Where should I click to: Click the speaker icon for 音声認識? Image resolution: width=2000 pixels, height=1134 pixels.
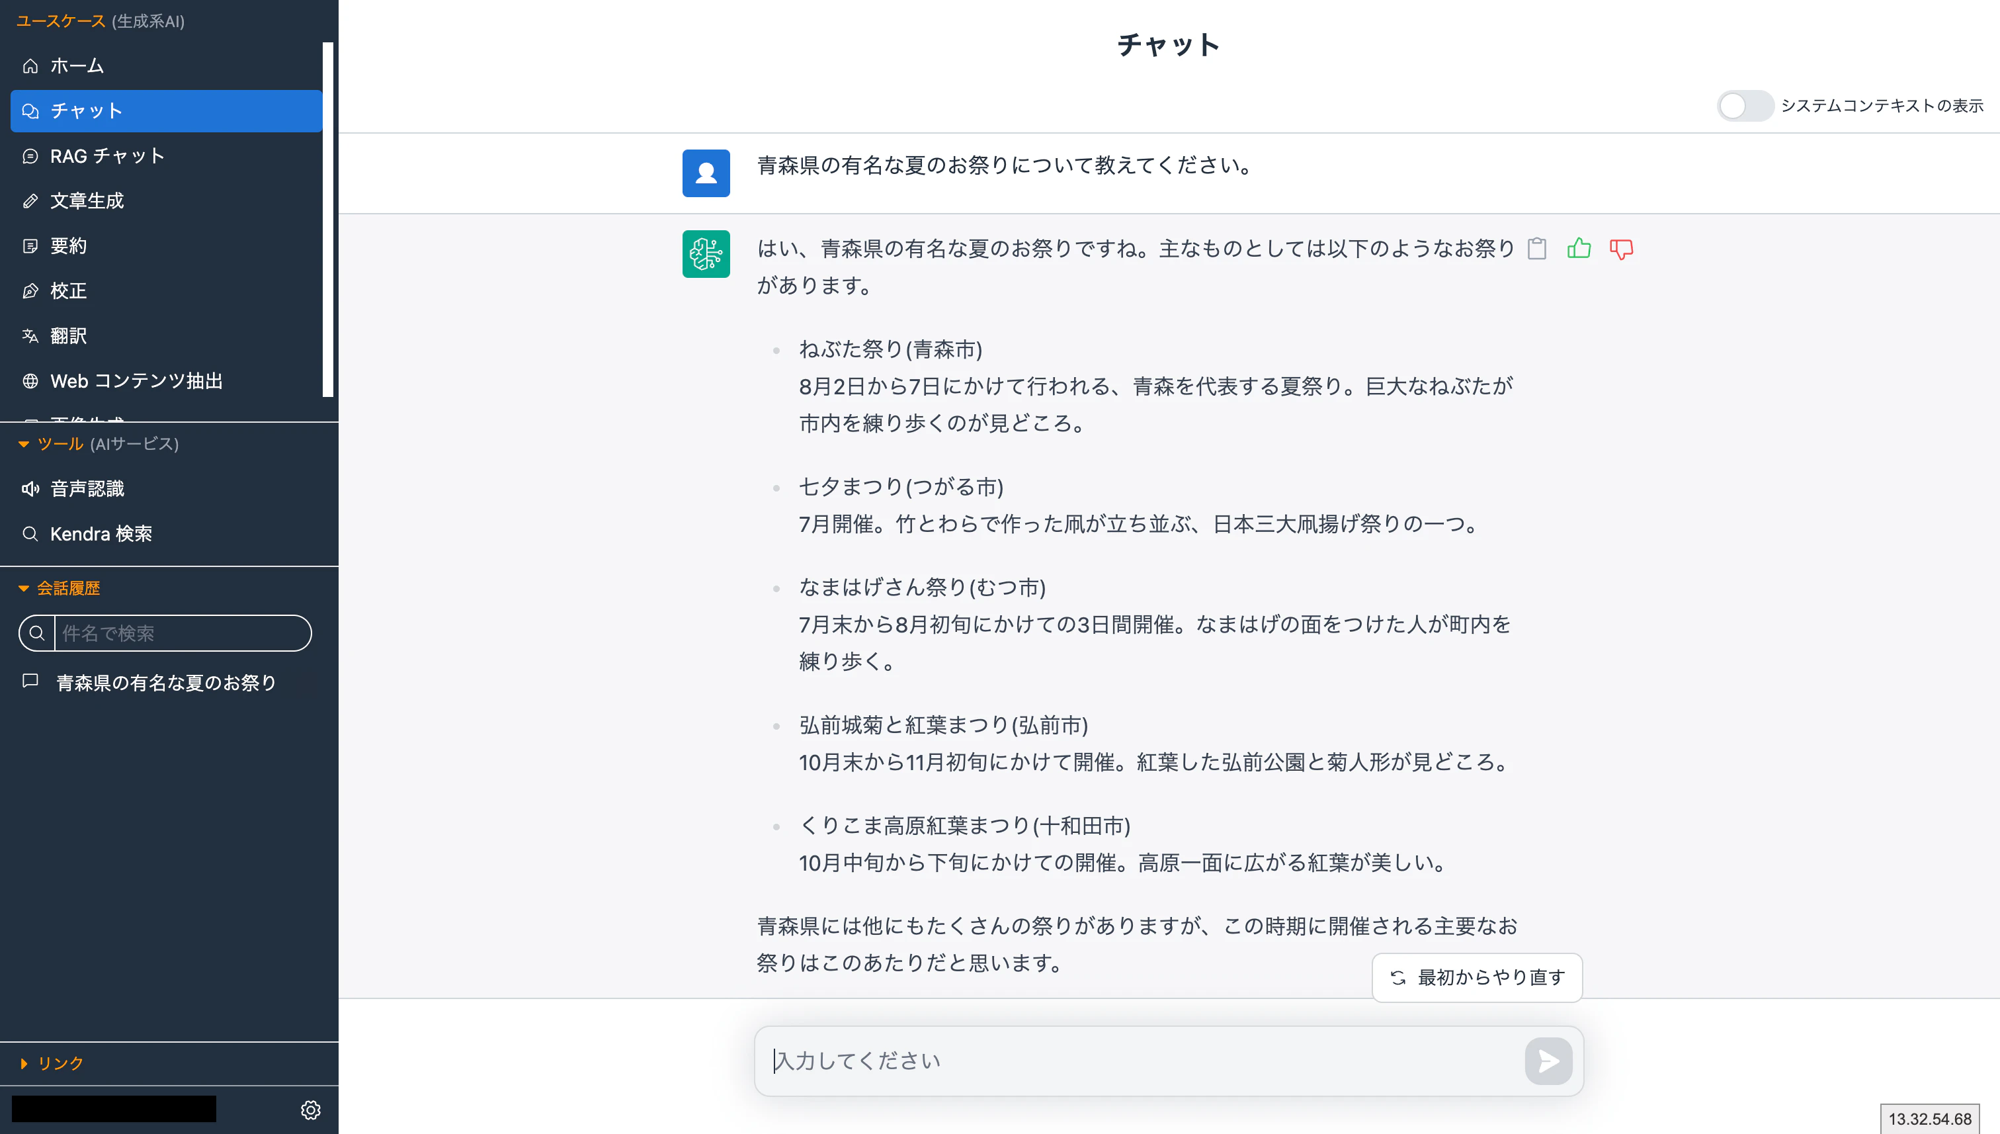(x=30, y=489)
